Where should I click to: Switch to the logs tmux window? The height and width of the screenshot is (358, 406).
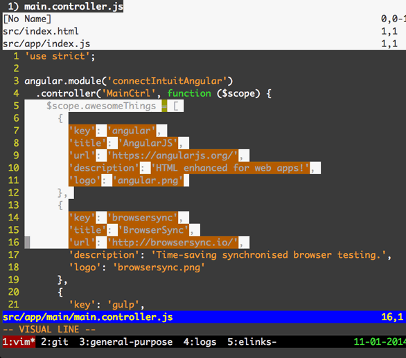(x=200, y=341)
